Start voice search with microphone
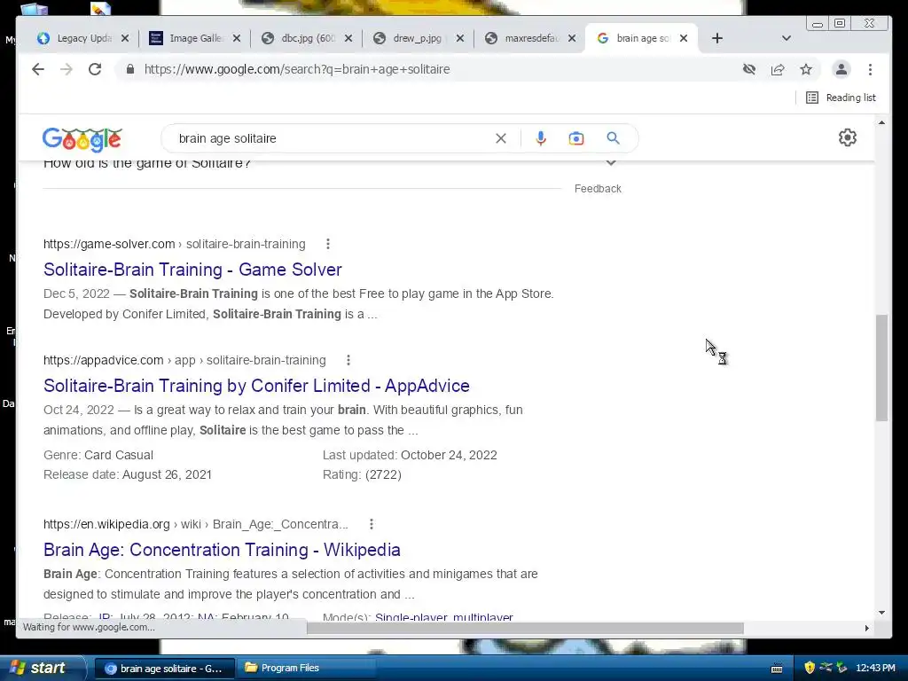Image resolution: width=908 pixels, height=681 pixels. point(541,138)
